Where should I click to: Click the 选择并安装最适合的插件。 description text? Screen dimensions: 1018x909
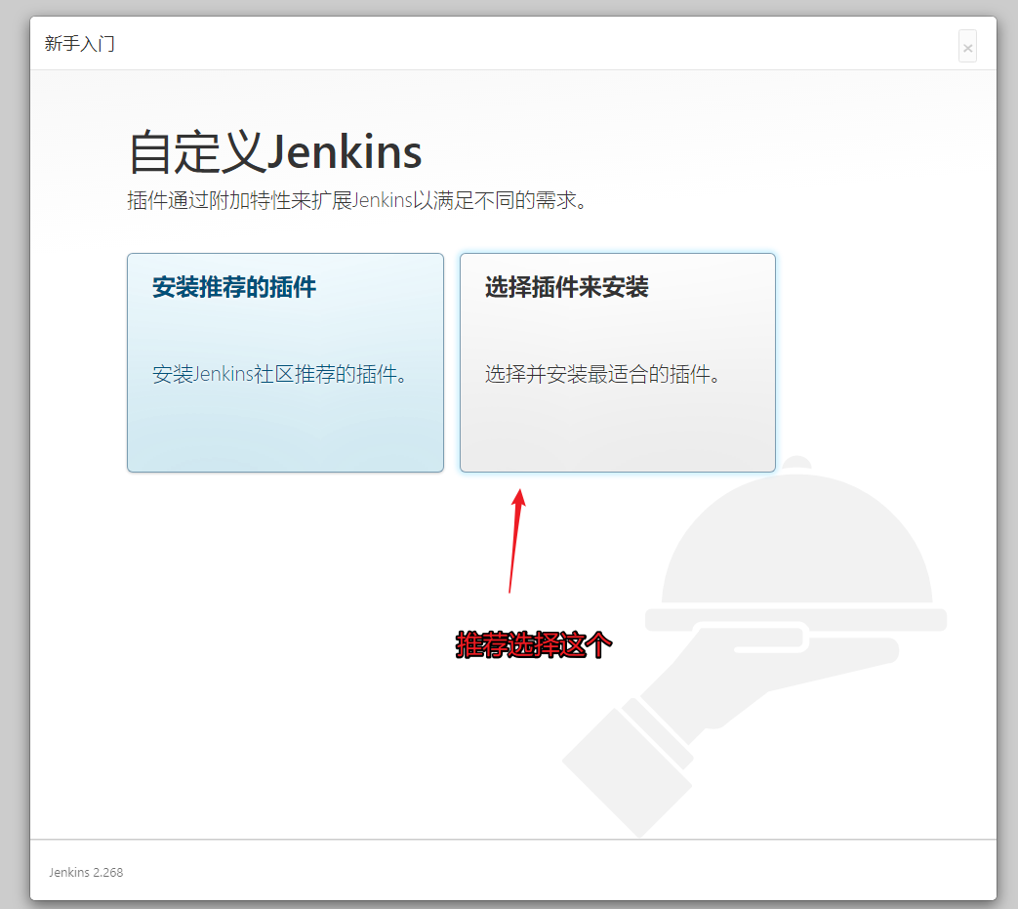pyautogui.click(x=603, y=374)
